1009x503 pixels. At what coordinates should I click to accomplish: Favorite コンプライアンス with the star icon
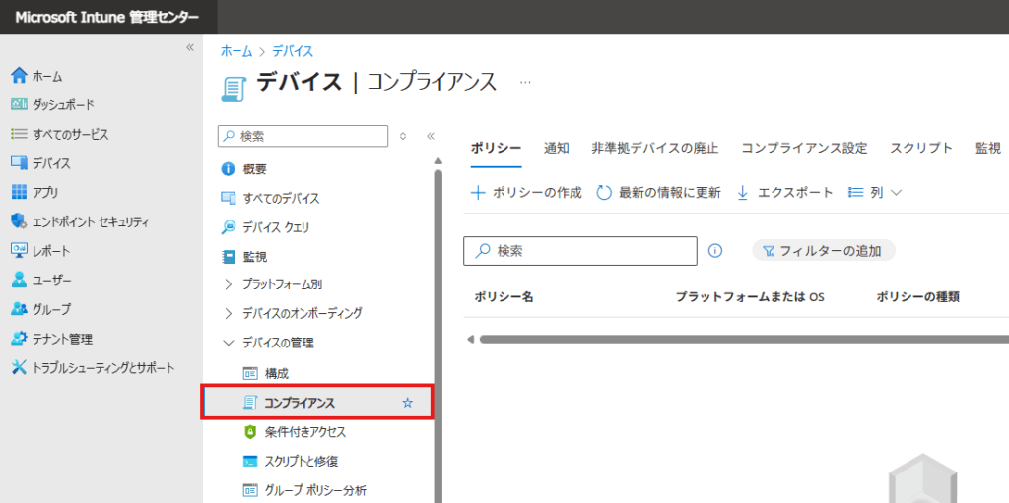(x=407, y=403)
